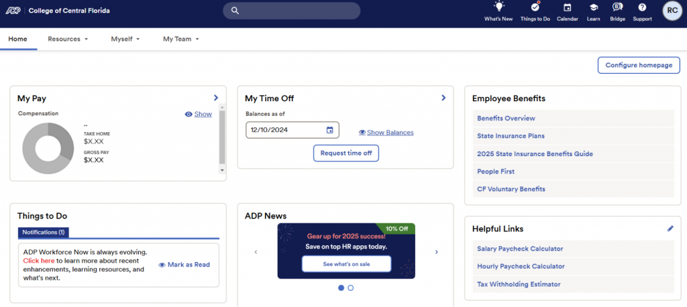Image resolution: width=687 pixels, height=307 pixels.
Task: Open the Benefits Overview link
Action: point(506,118)
